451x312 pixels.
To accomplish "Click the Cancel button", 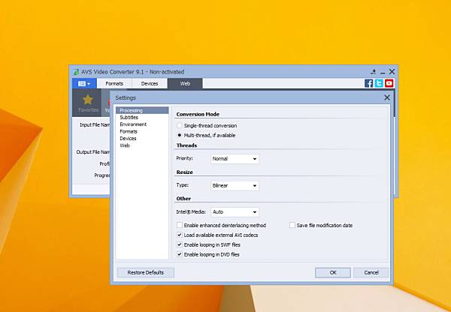I will click(371, 273).
